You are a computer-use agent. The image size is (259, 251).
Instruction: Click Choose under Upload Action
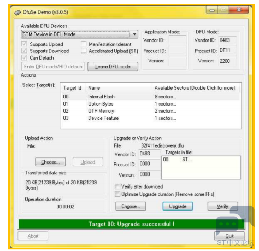(x=50, y=162)
